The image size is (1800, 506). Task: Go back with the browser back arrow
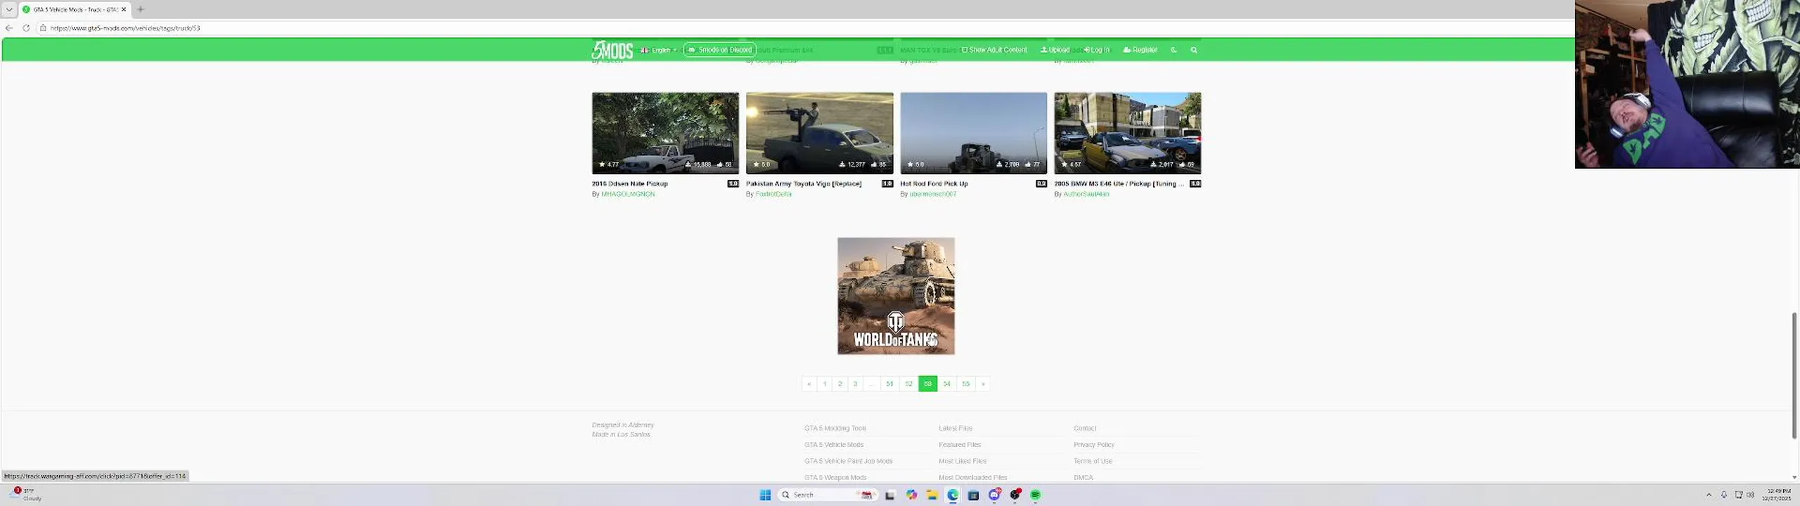pyautogui.click(x=9, y=28)
